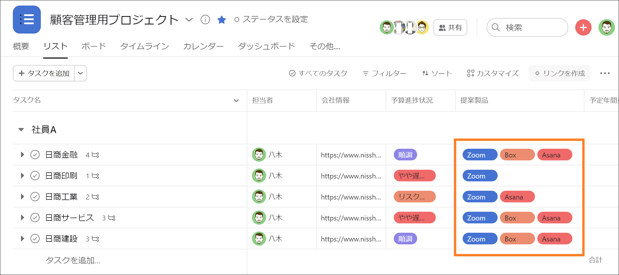Open タイムライン tab
This screenshot has height=275, width=619.
145,46
